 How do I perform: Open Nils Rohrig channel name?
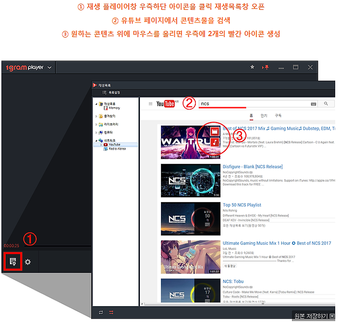(x=230, y=211)
